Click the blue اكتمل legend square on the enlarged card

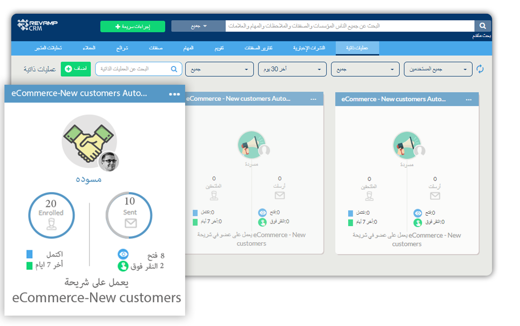tap(30, 254)
